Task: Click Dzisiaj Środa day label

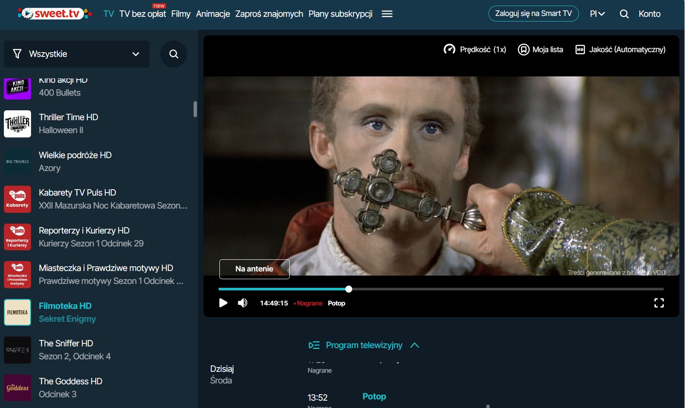Action: pos(222,374)
